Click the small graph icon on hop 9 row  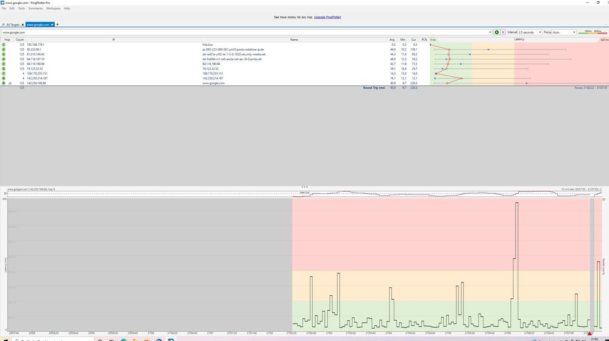(10, 83)
